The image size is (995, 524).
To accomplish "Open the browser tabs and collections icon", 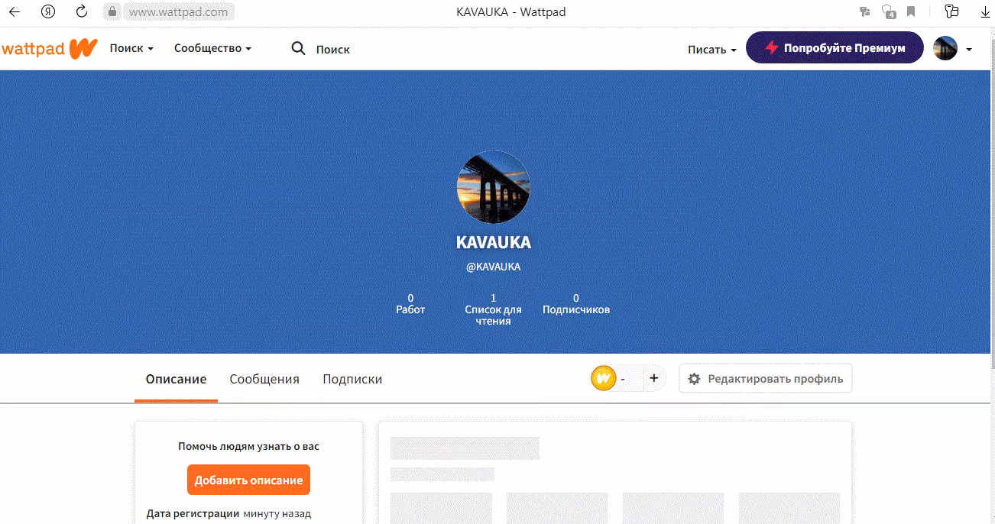I will point(951,11).
